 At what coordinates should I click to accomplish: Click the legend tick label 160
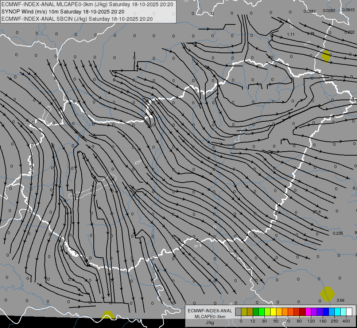click(x=323, y=321)
